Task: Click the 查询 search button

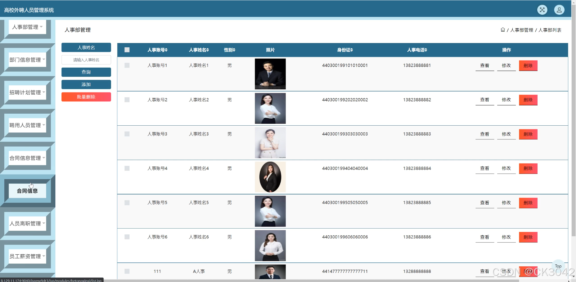Action: click(86, 72)
